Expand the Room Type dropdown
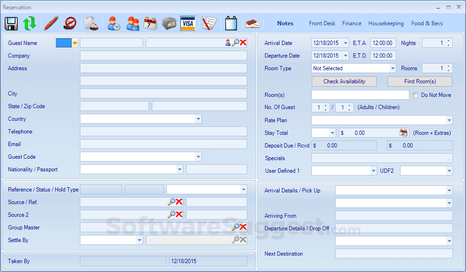Viewport: 466px width, 272px height. tap(393, 68)
